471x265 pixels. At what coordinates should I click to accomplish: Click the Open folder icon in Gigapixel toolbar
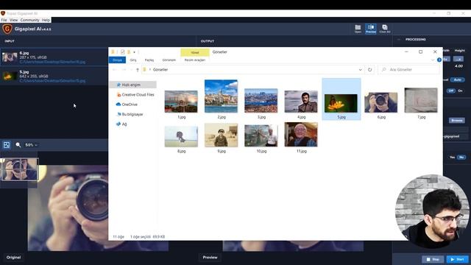point(358,29)
